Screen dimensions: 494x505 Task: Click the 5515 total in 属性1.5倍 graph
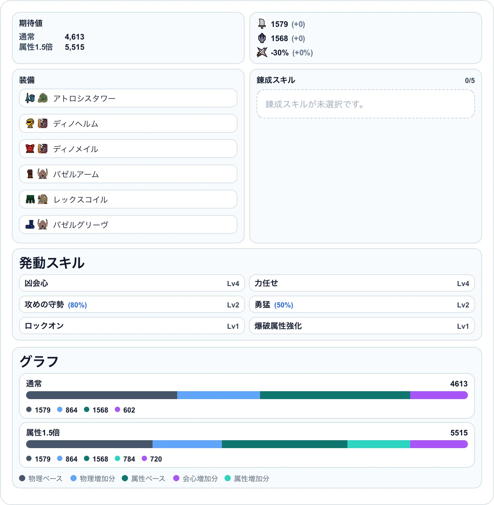coord(459,433)
